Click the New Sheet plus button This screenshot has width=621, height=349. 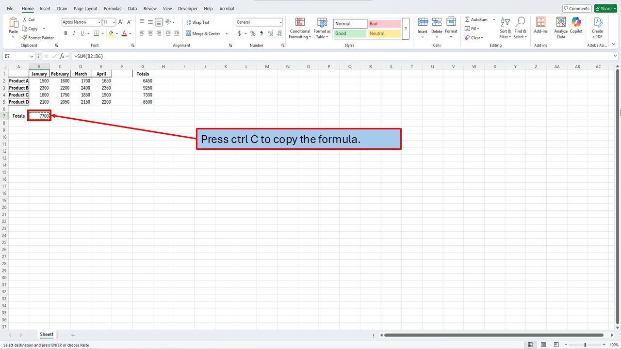coord(73,334)
